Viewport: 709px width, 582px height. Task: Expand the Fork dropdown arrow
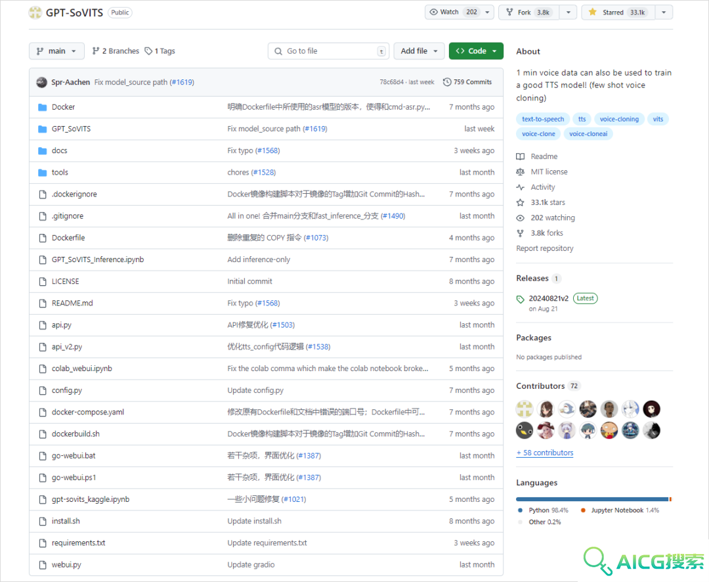tap(569, 12)
